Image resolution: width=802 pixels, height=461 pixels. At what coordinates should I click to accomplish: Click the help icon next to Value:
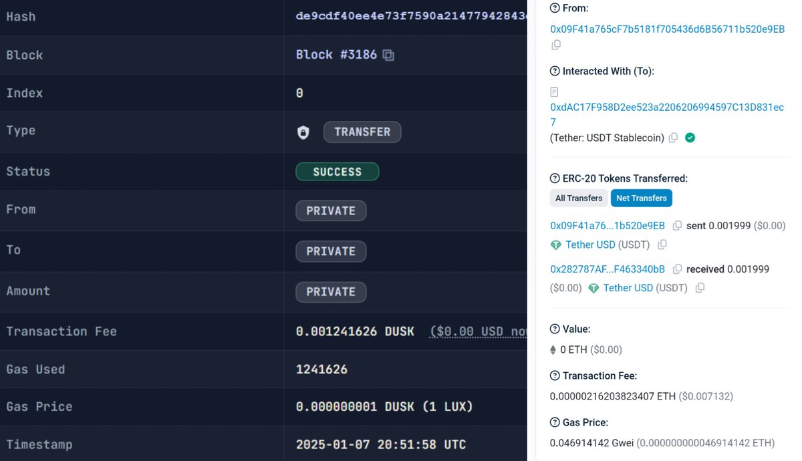tap(555, 329)
